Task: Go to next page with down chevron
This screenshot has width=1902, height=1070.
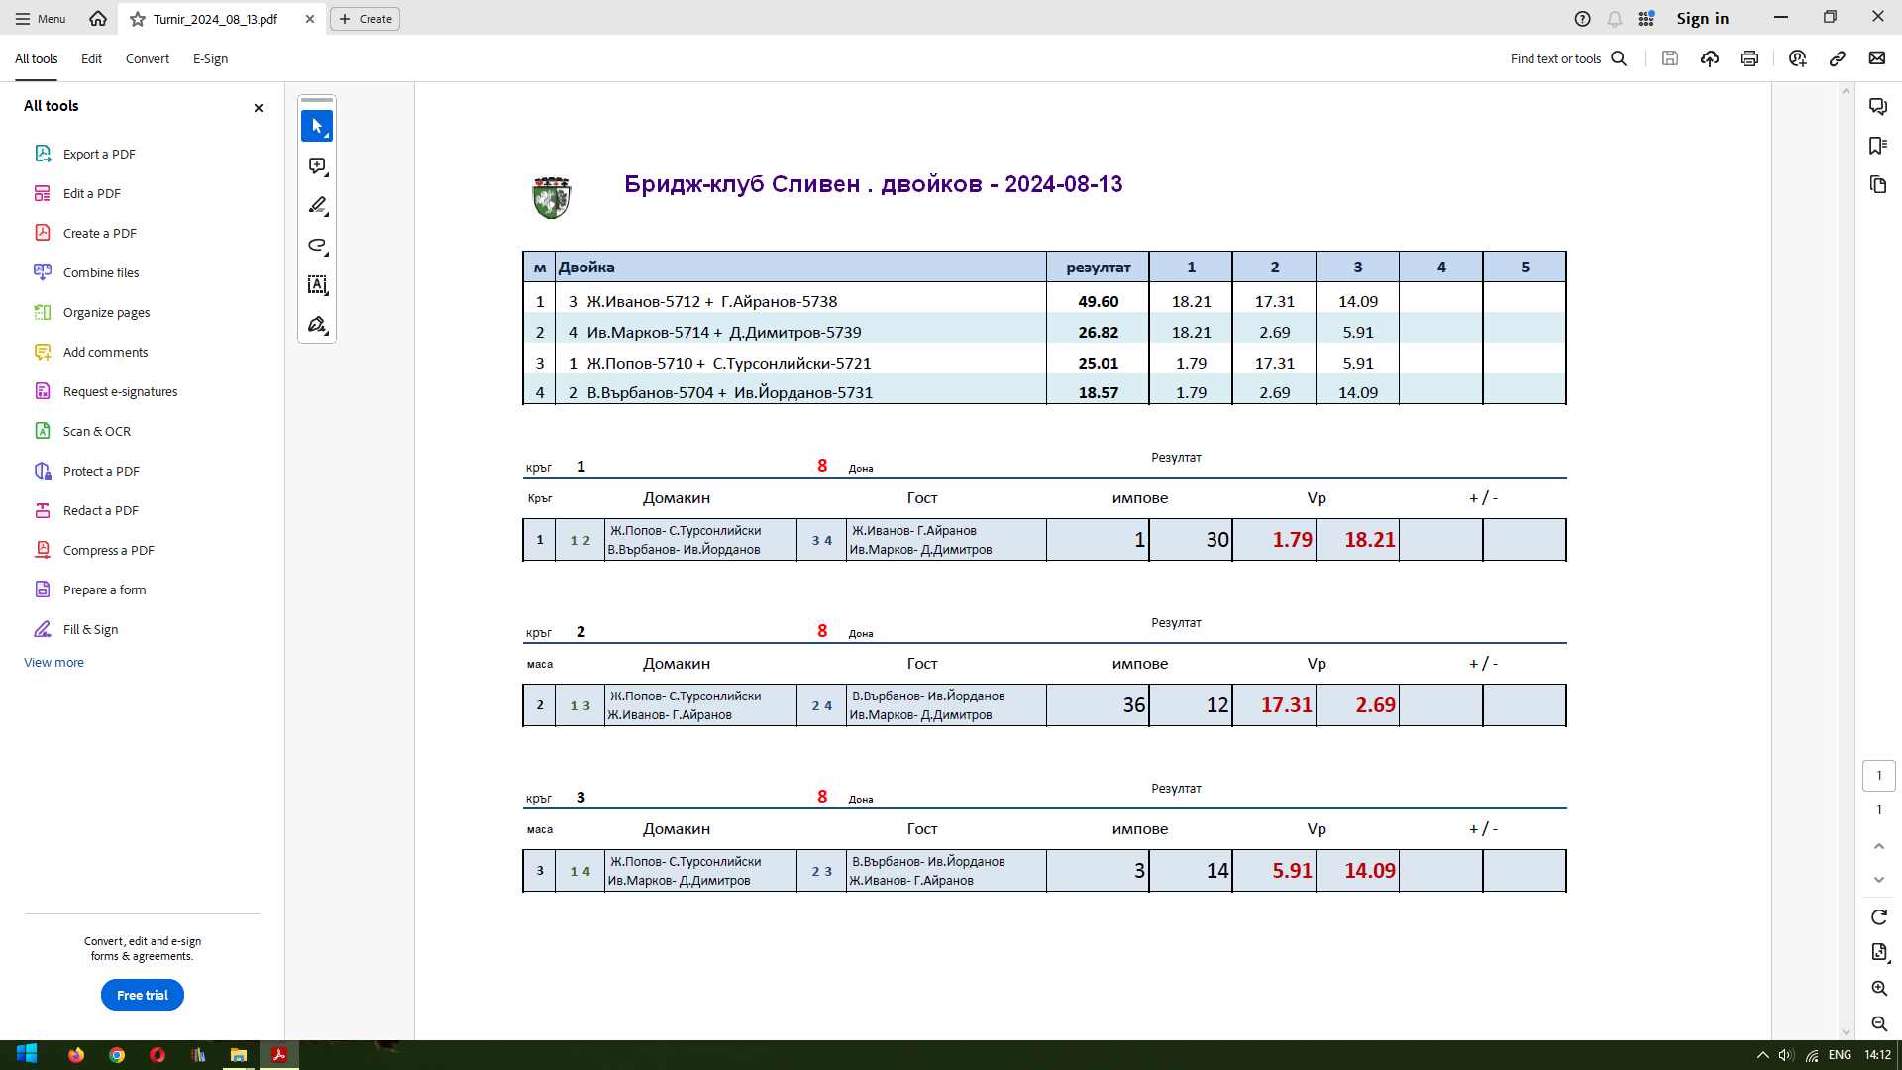Action: click(1879, 880)
